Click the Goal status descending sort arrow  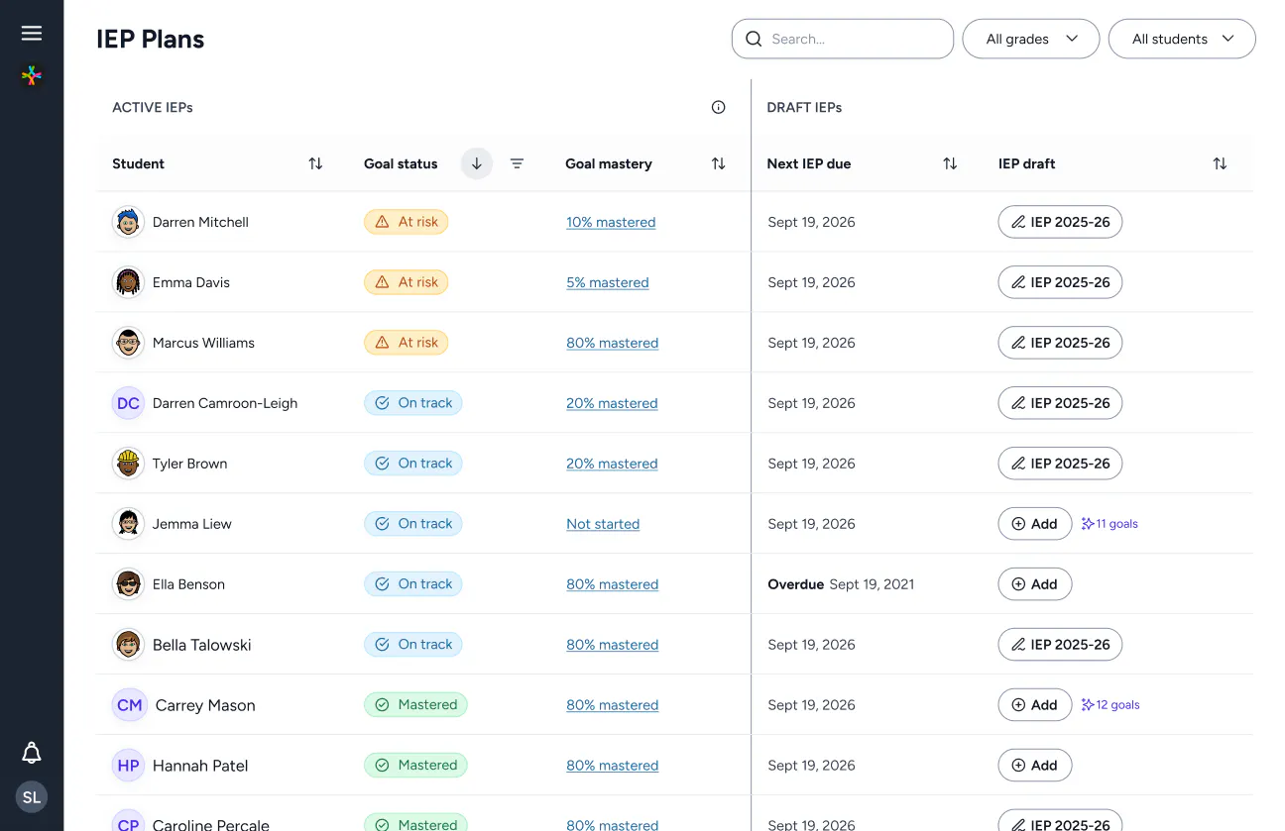coord(477,164)
